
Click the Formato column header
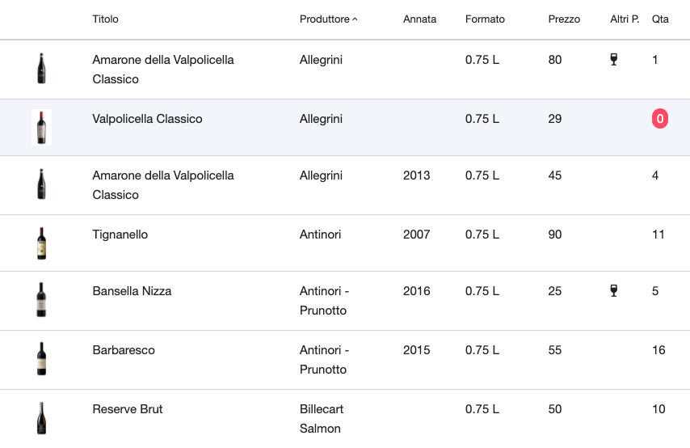(x=485, y=19)
